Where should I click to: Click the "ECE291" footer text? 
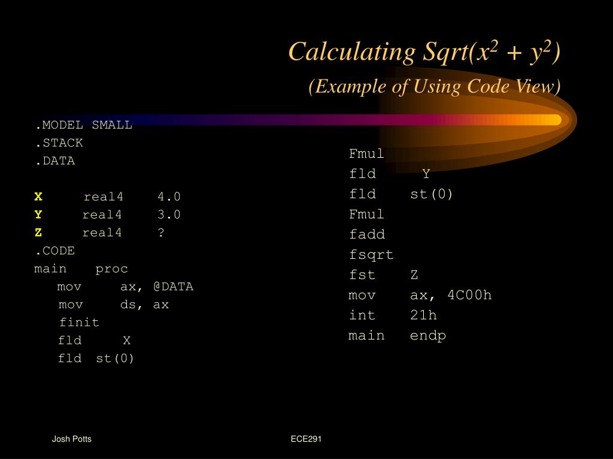click(x=306, y=439)
